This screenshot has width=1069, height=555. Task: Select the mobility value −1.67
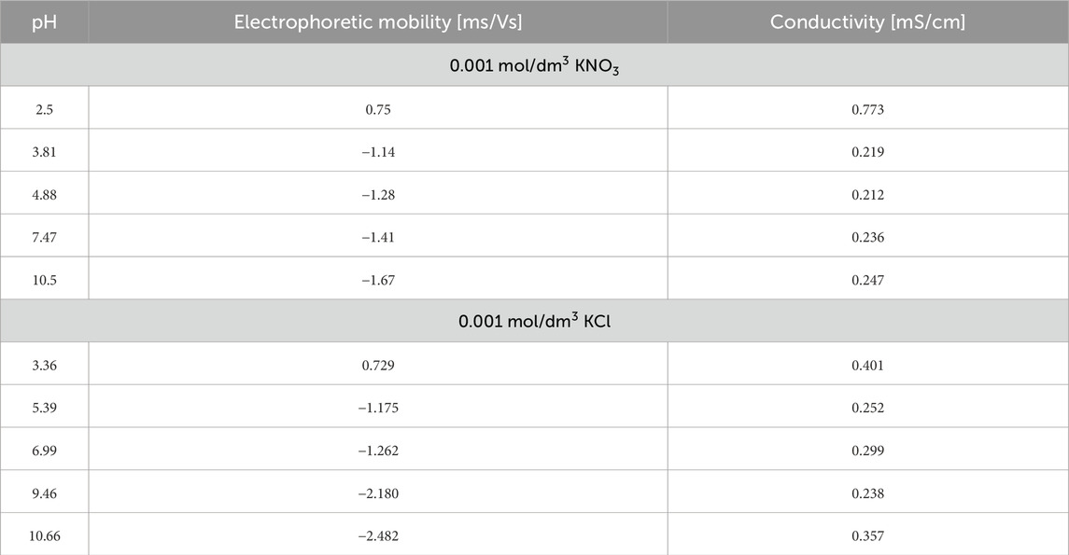pos(378,280)
